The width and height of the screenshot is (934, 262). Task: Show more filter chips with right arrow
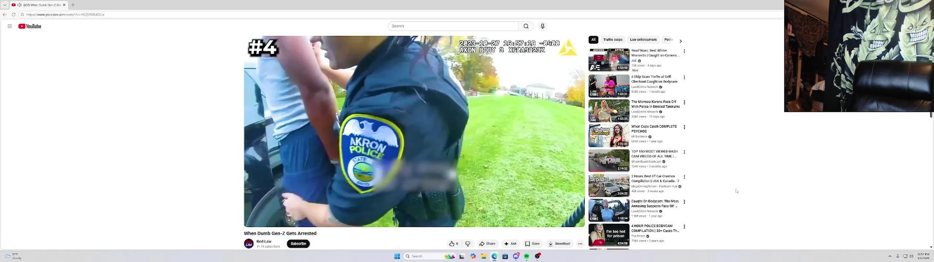click(680, 41)
